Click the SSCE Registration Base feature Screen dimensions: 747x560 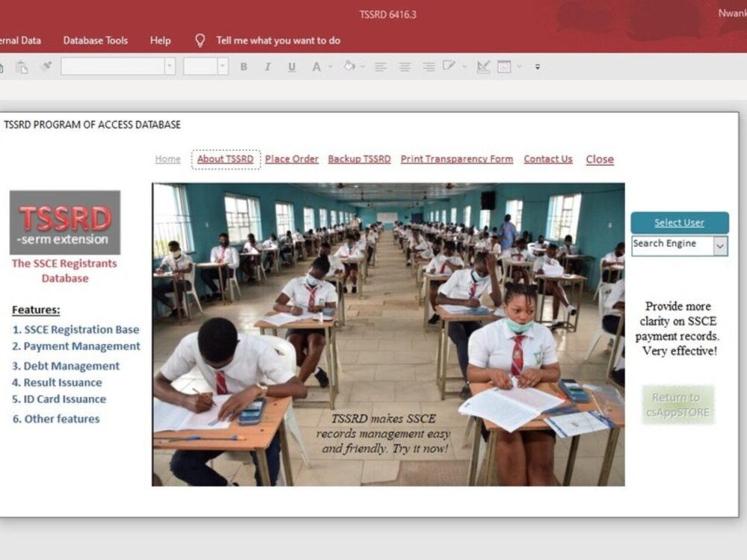tap(75, 329)
